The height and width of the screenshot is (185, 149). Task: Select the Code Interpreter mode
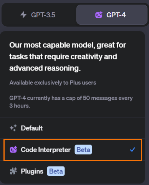[73, 150]
